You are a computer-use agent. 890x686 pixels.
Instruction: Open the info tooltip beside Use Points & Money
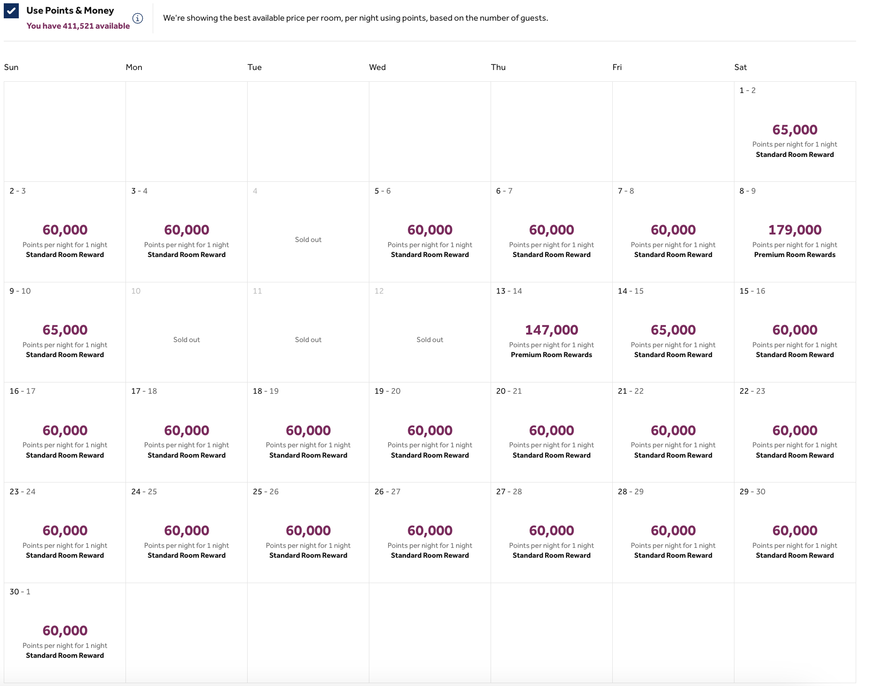coord(138,18)
